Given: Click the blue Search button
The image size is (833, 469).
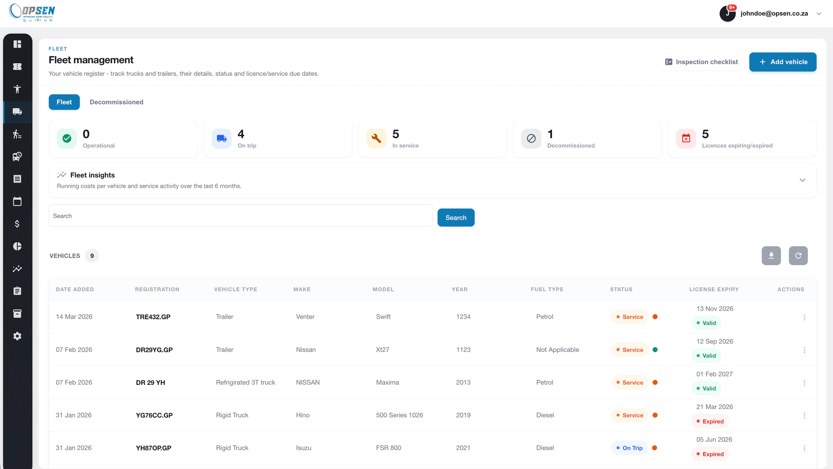Looking at the screenshot, I should click(456, 217).
